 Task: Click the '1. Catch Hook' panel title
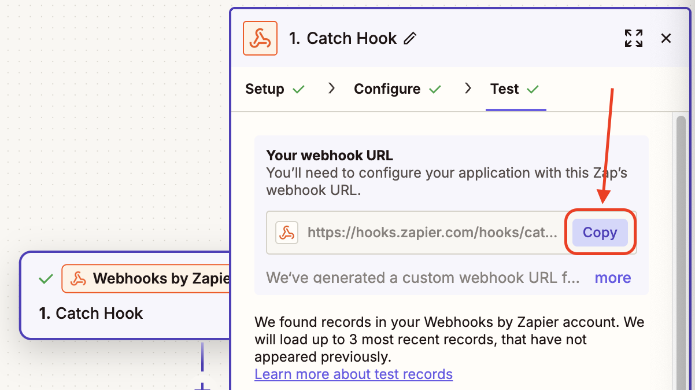(343, 39)
